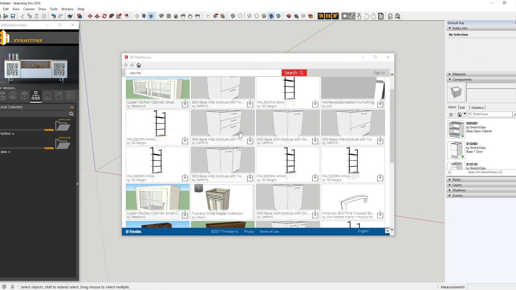Click the cabinet search field
This screenshot has height=290, width=516.
tap(204, 73)
